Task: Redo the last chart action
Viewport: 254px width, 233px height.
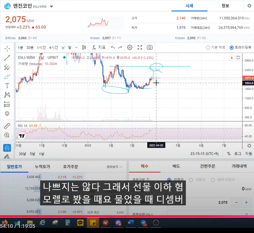Action: click(x=120, y=47)
